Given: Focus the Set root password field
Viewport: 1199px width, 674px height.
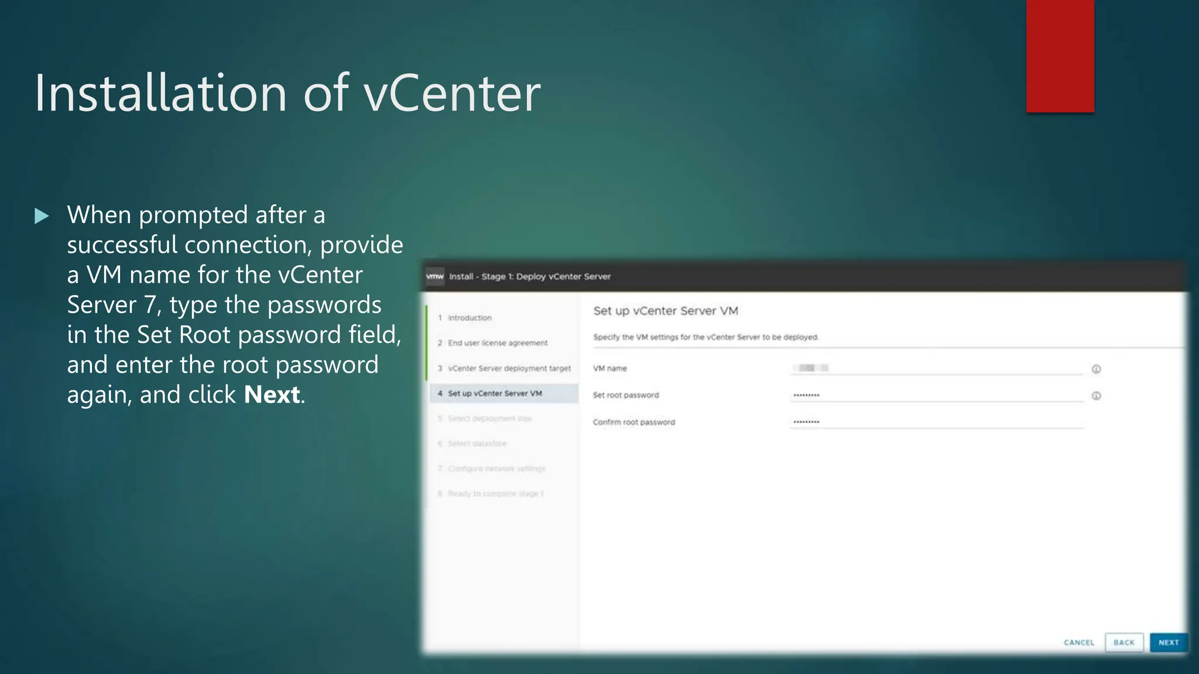Looking at the screenshot, I should pyautogui.click(x=937, y=395).
